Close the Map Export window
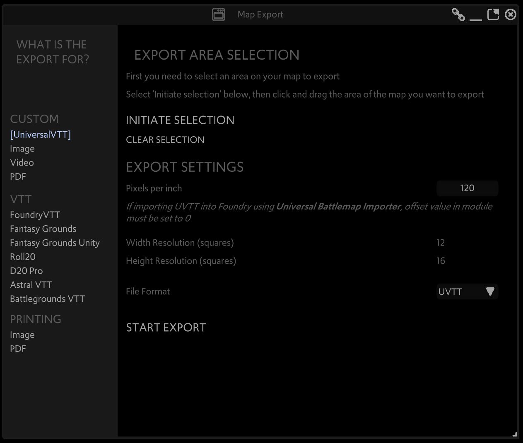Viewport: 523px width, 443px height. [511, 14]
